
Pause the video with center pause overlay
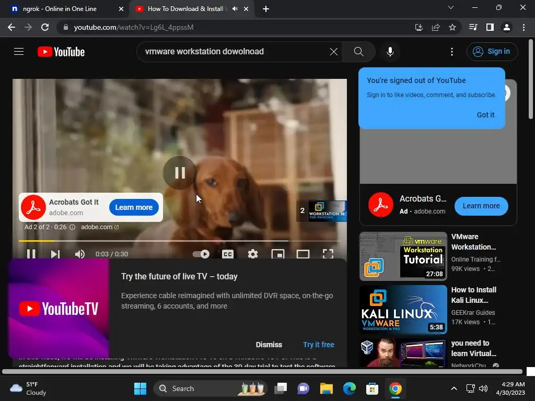tap(180, 173)
